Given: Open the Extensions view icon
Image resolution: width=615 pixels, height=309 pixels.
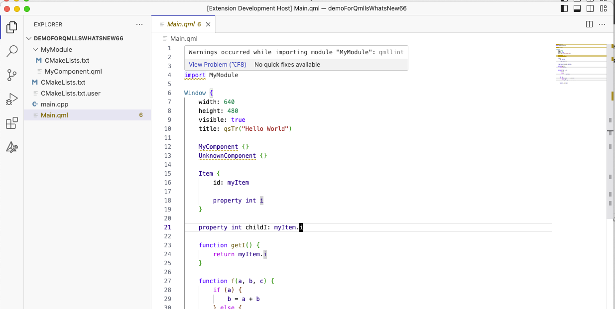Looking at the screenshot, I should coord(11,123).
